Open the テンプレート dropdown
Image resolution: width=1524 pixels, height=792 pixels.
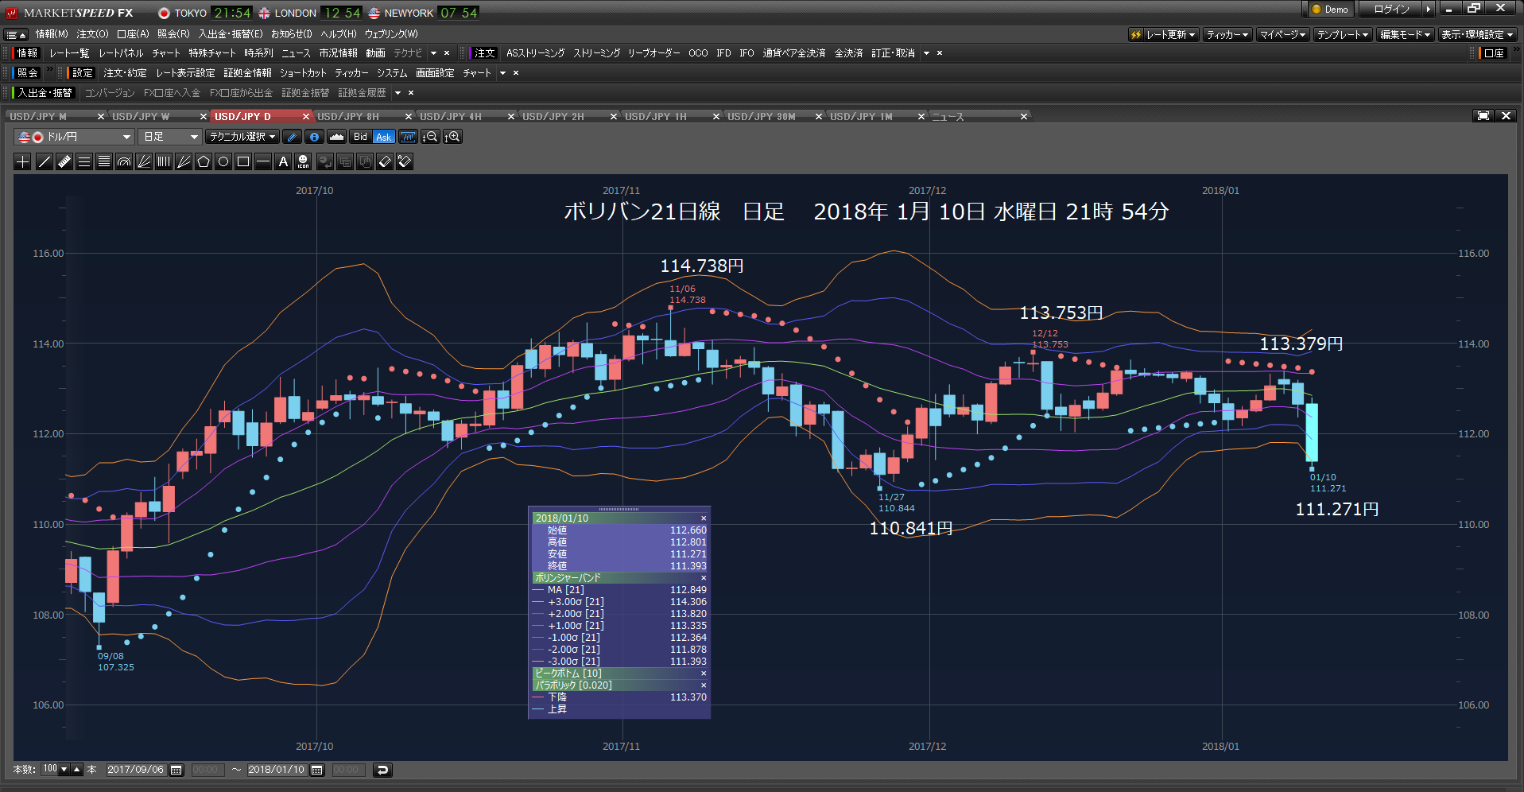point(1343,35)
